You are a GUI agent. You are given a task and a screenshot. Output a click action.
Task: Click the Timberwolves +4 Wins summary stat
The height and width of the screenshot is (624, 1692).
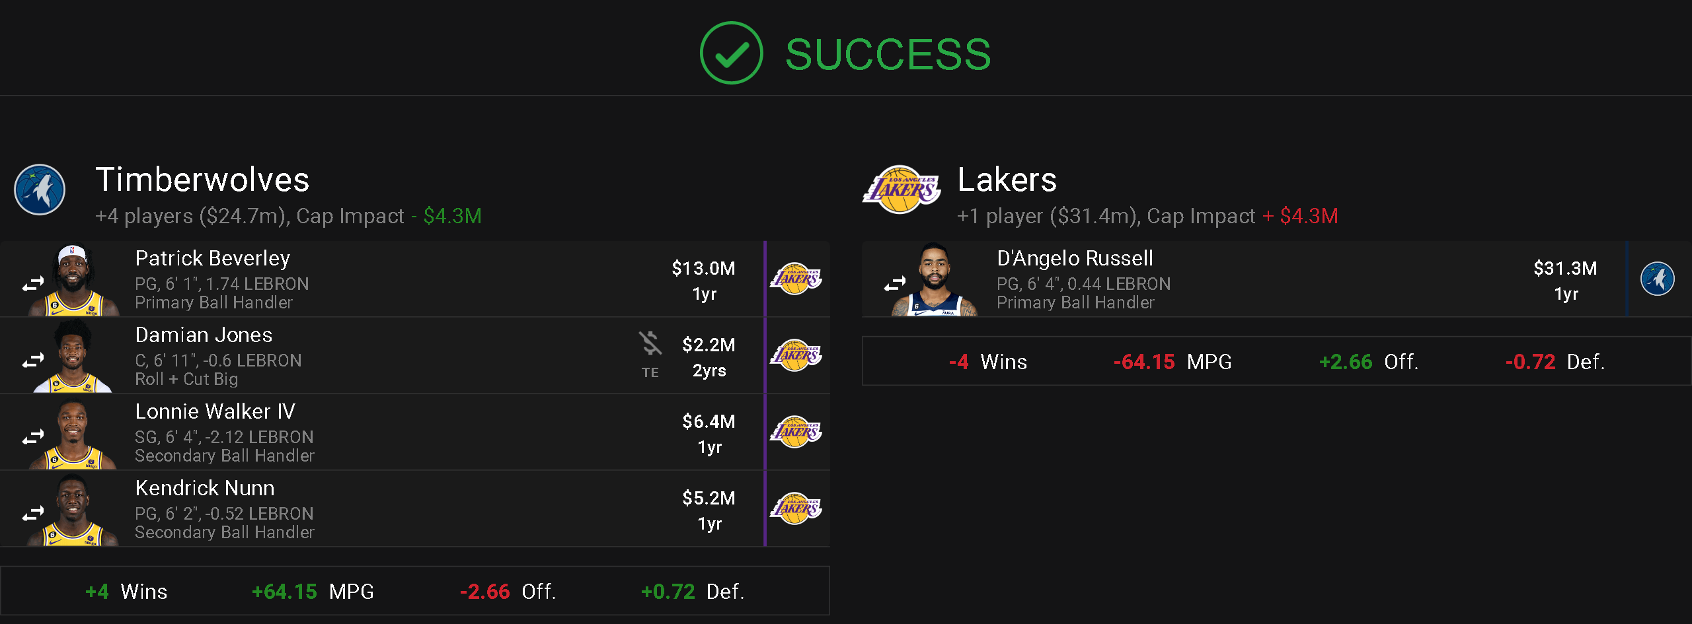(x=126, y=592)
